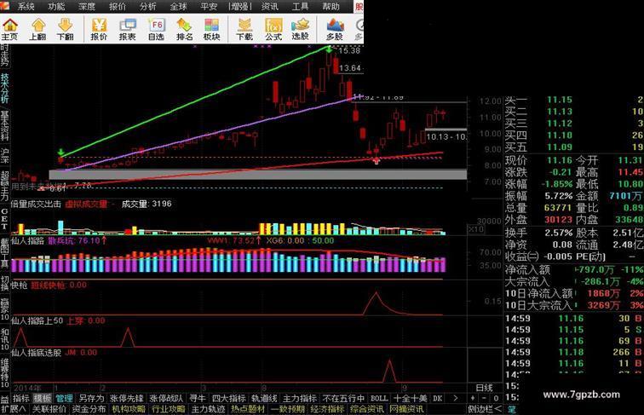
Task: Open 截图工具 sidebar tab
Action: tap(4, 253)
